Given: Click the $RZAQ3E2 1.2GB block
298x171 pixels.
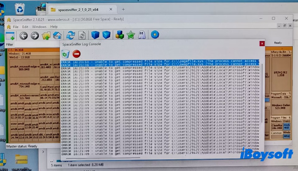Looking at the screenshot, I should pos(280,74).
